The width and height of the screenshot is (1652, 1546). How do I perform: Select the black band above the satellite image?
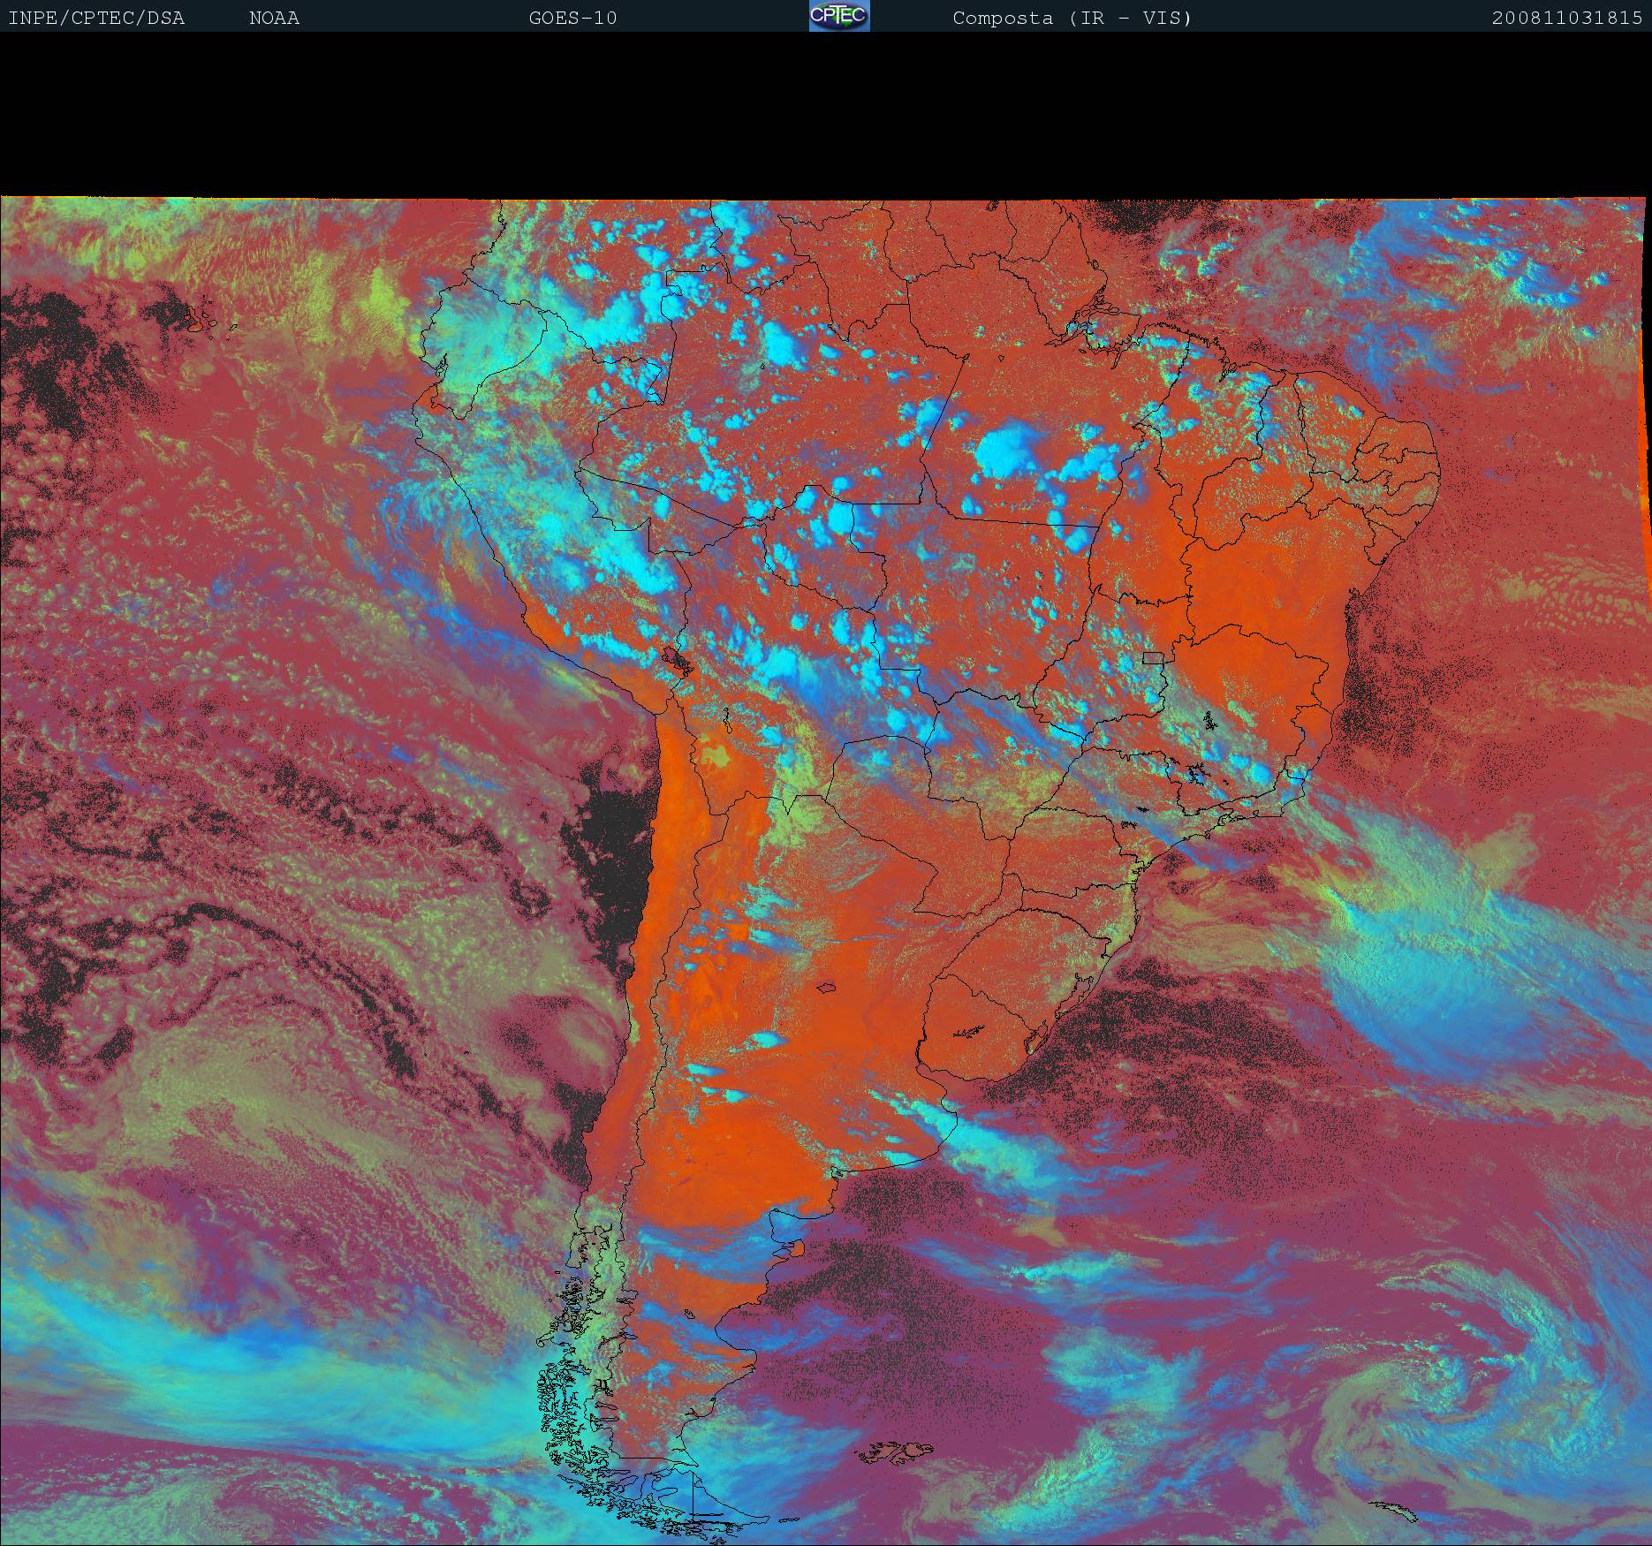point(826,115)
